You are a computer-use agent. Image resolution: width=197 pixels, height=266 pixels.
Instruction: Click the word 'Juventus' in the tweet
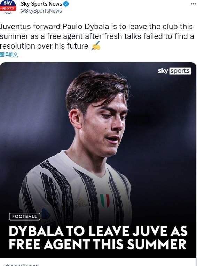pos(15,27)
